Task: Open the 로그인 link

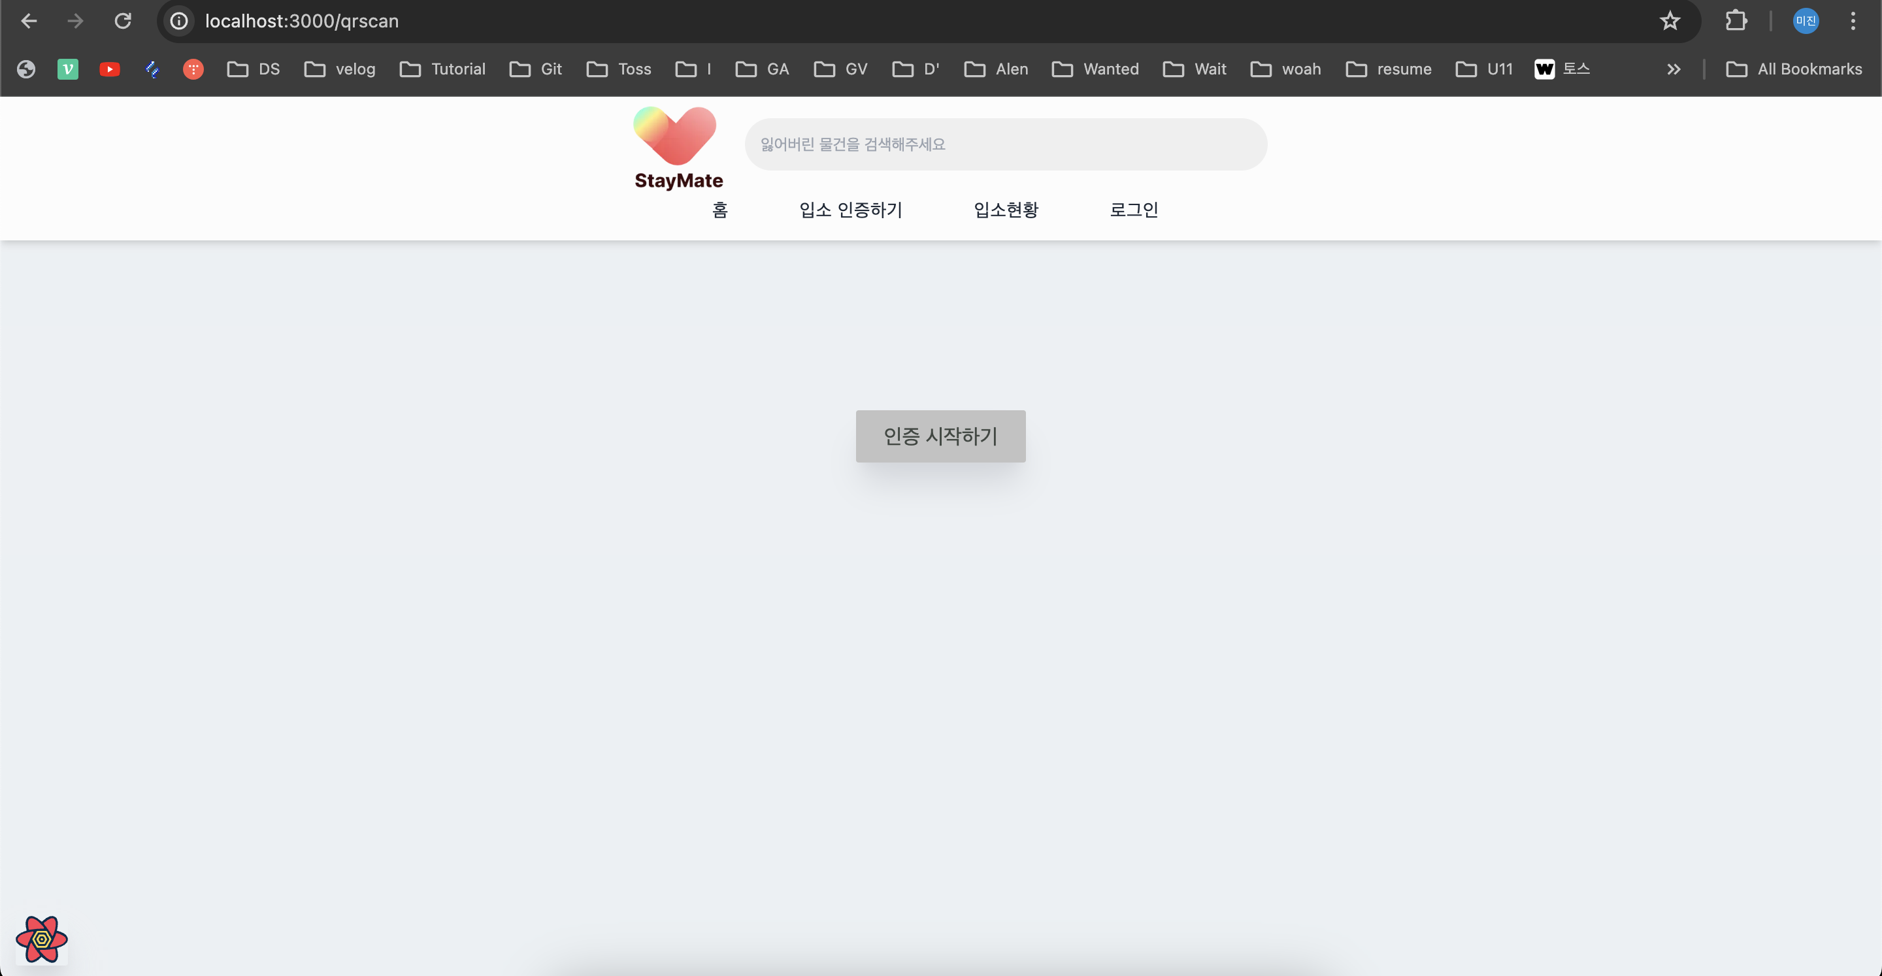Action: [1133, 210]
